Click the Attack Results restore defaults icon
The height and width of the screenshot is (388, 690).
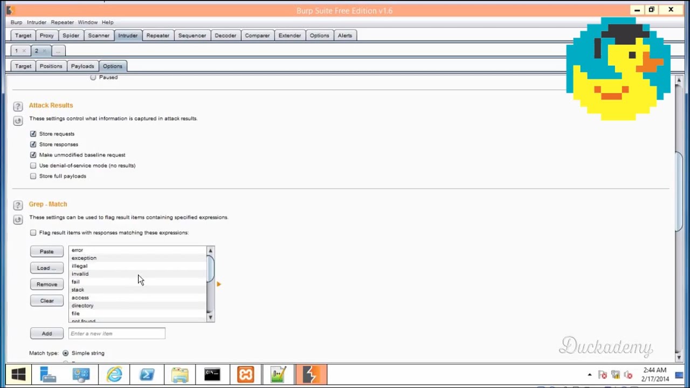pos(18,121)
